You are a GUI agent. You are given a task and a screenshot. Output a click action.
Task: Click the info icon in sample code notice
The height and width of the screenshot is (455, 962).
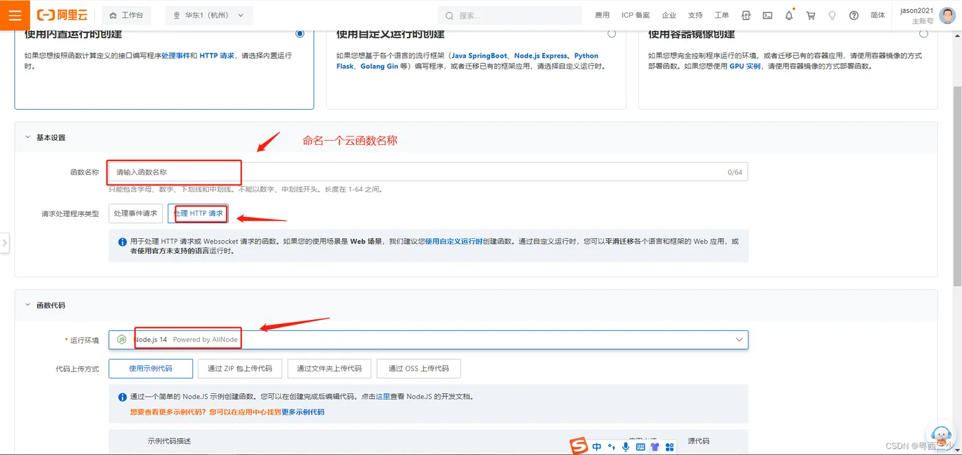pos(123,397)
